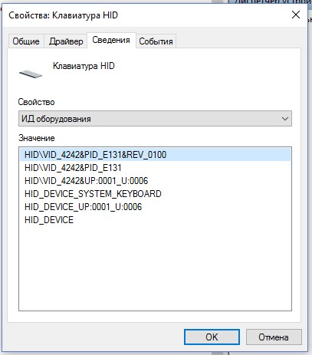The height and width of the screenshot is (355, 312).
Task: Expand the Свойство dropdown arrow
Action: tap(285, 119)
